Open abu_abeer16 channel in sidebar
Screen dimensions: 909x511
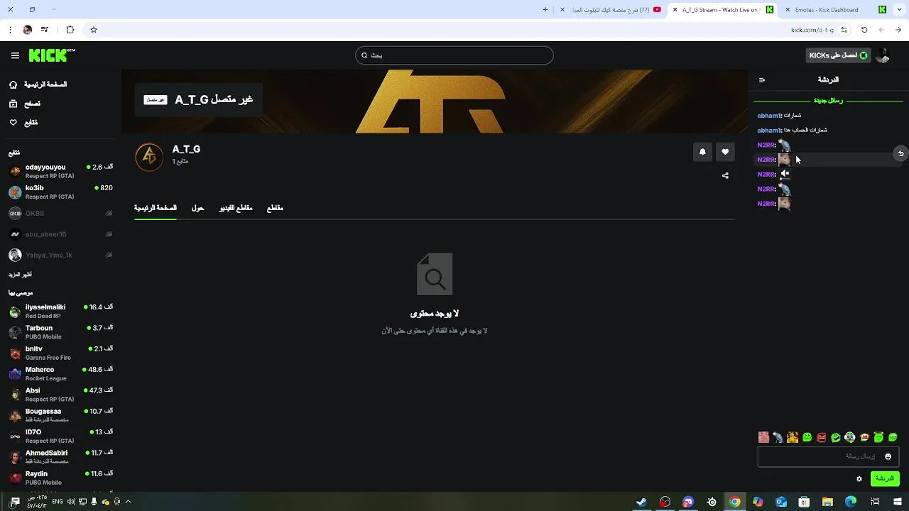click(x=61, y=234)
